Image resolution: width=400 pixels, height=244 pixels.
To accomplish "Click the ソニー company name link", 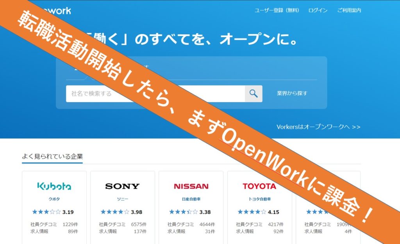I will [122, 198].
